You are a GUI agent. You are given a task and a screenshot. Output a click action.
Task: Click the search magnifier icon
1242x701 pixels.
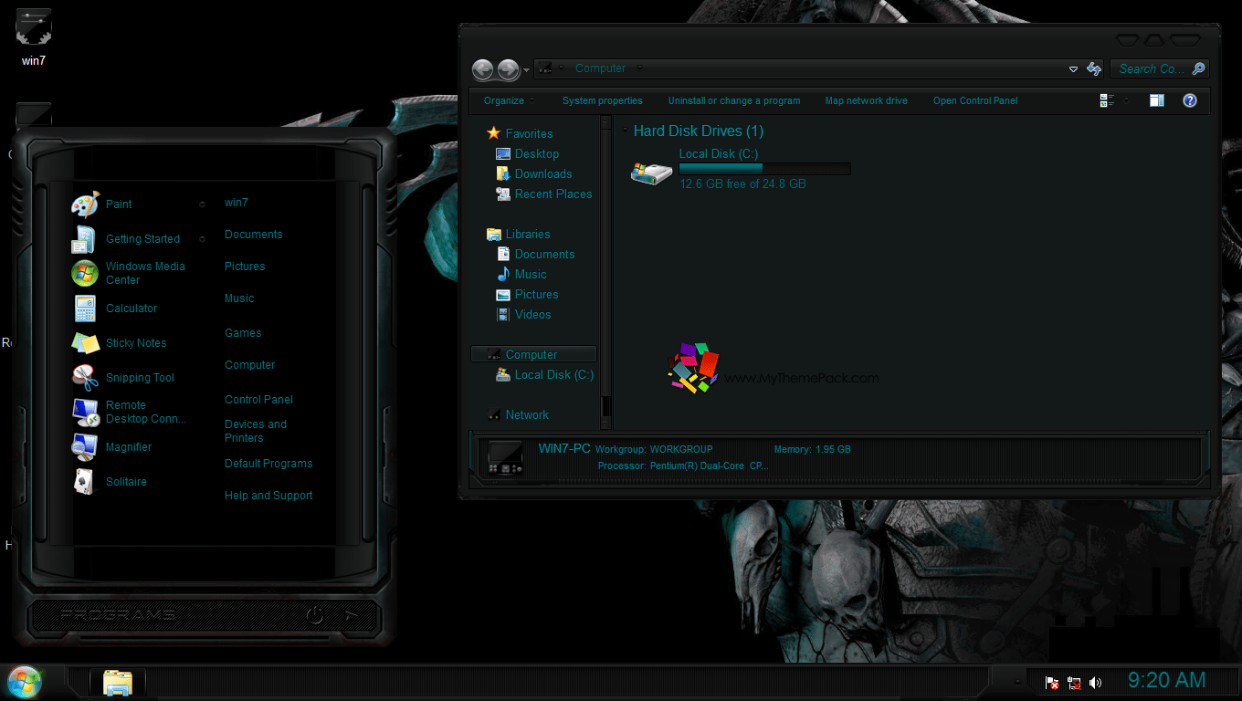(x=1199, y=68)
